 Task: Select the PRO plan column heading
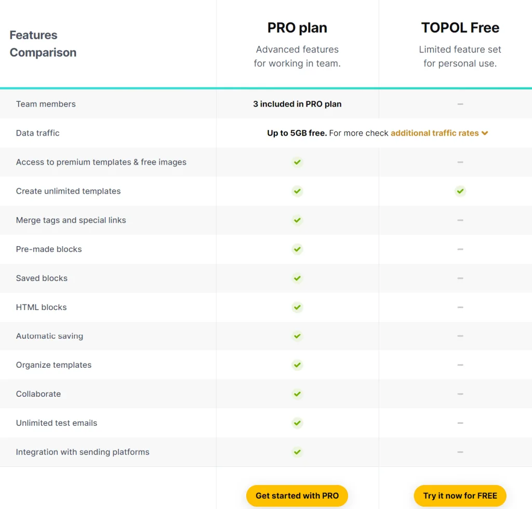coord(297,28)
